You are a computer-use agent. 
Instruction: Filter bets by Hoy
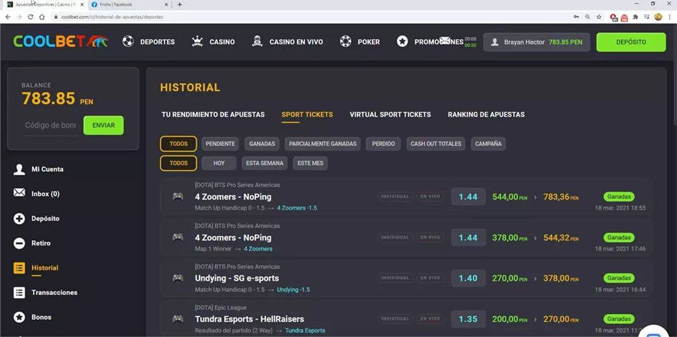[x=219, y=163]
